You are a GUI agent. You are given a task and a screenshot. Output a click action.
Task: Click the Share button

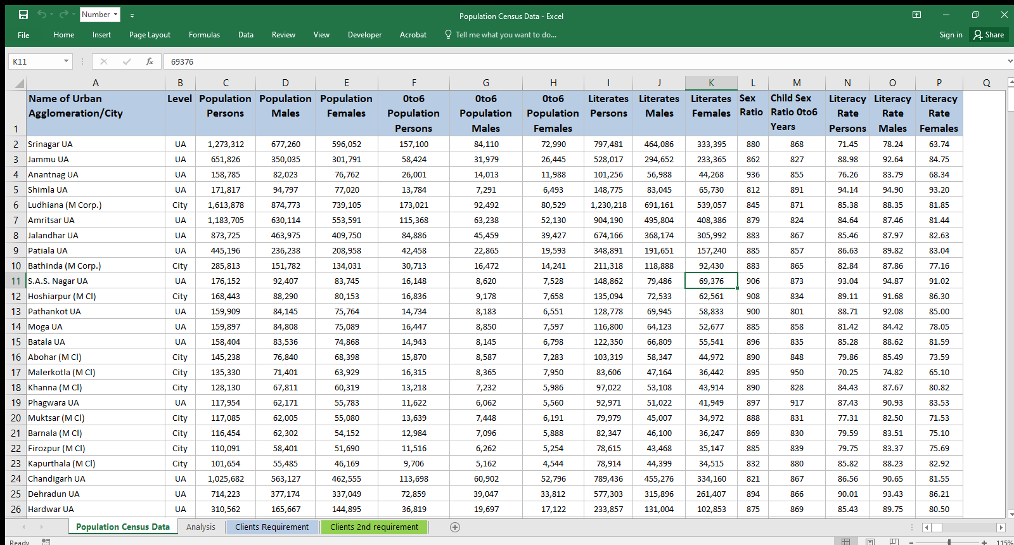point(989,35)
